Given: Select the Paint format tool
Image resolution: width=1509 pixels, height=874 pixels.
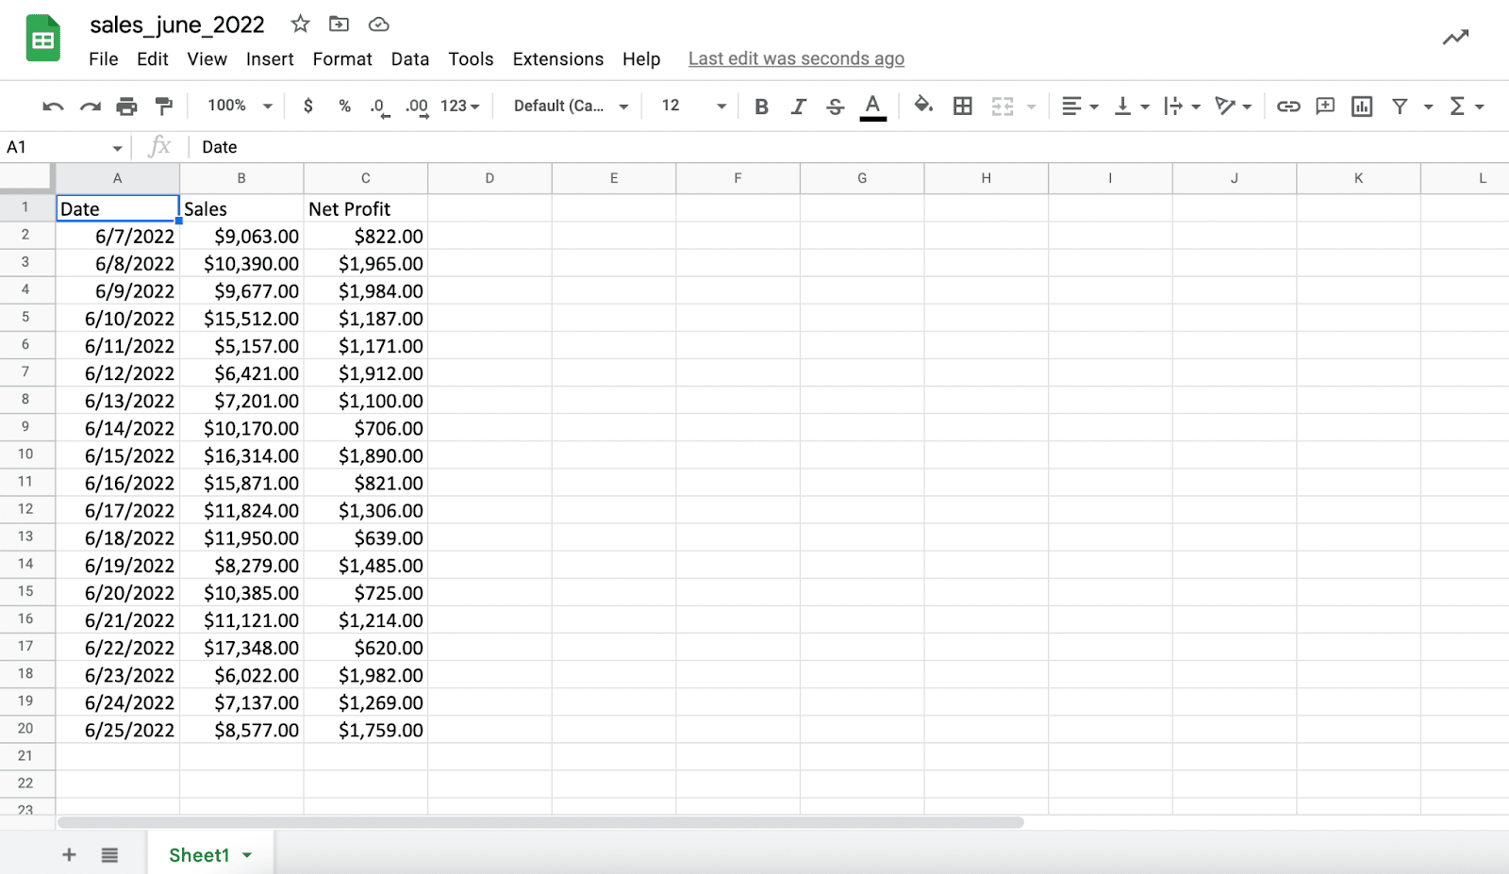Looking at the screenshot, I should [163, 107].
